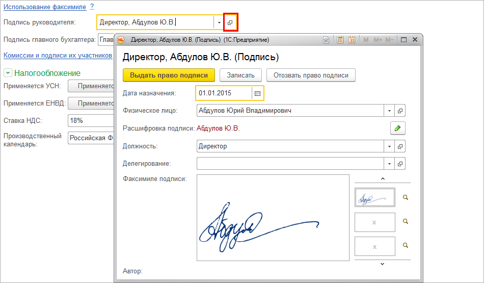Click the Применяется ЕНВД button
484x283 pixels.
pyautogui.click(x=91, y=103)
